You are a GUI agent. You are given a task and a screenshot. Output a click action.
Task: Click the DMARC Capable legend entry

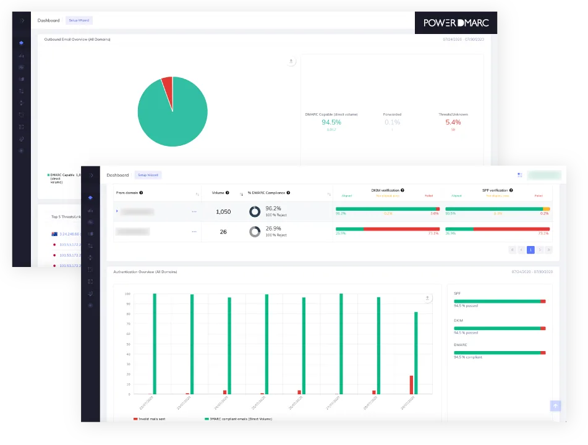click(64, 178)
